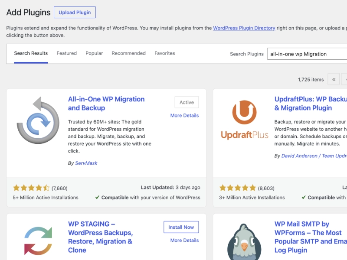
Task: Click the 1,725 items count text
Action: coord(311,80)
